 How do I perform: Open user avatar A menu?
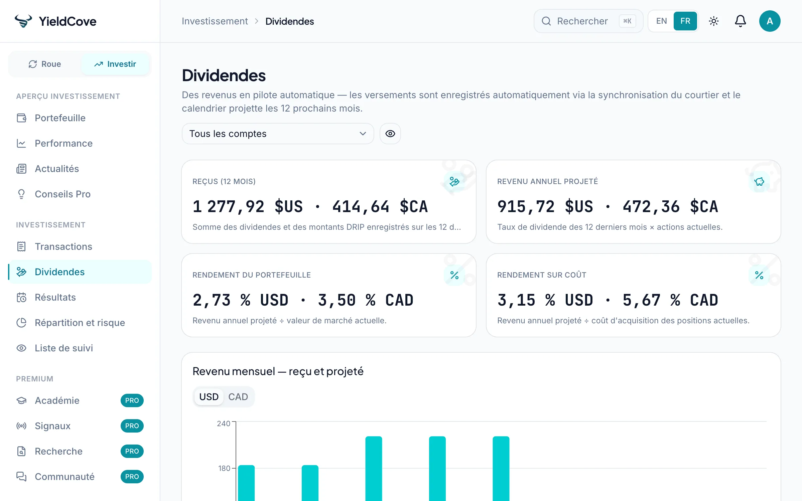(770, 21)
